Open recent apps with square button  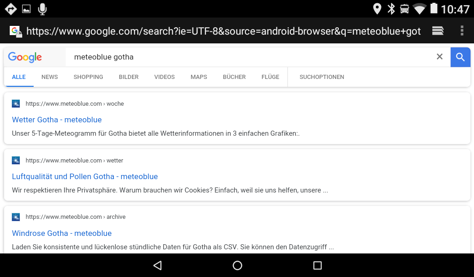click(317, 265)
